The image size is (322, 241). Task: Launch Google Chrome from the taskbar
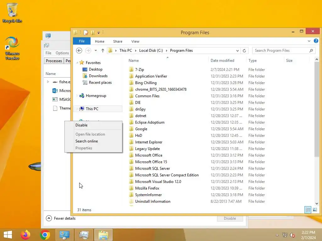coord(45,235)
